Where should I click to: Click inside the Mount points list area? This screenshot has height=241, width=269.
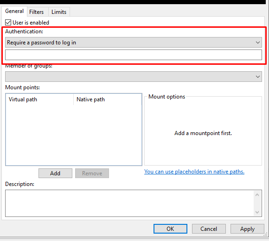click(74, 135)
